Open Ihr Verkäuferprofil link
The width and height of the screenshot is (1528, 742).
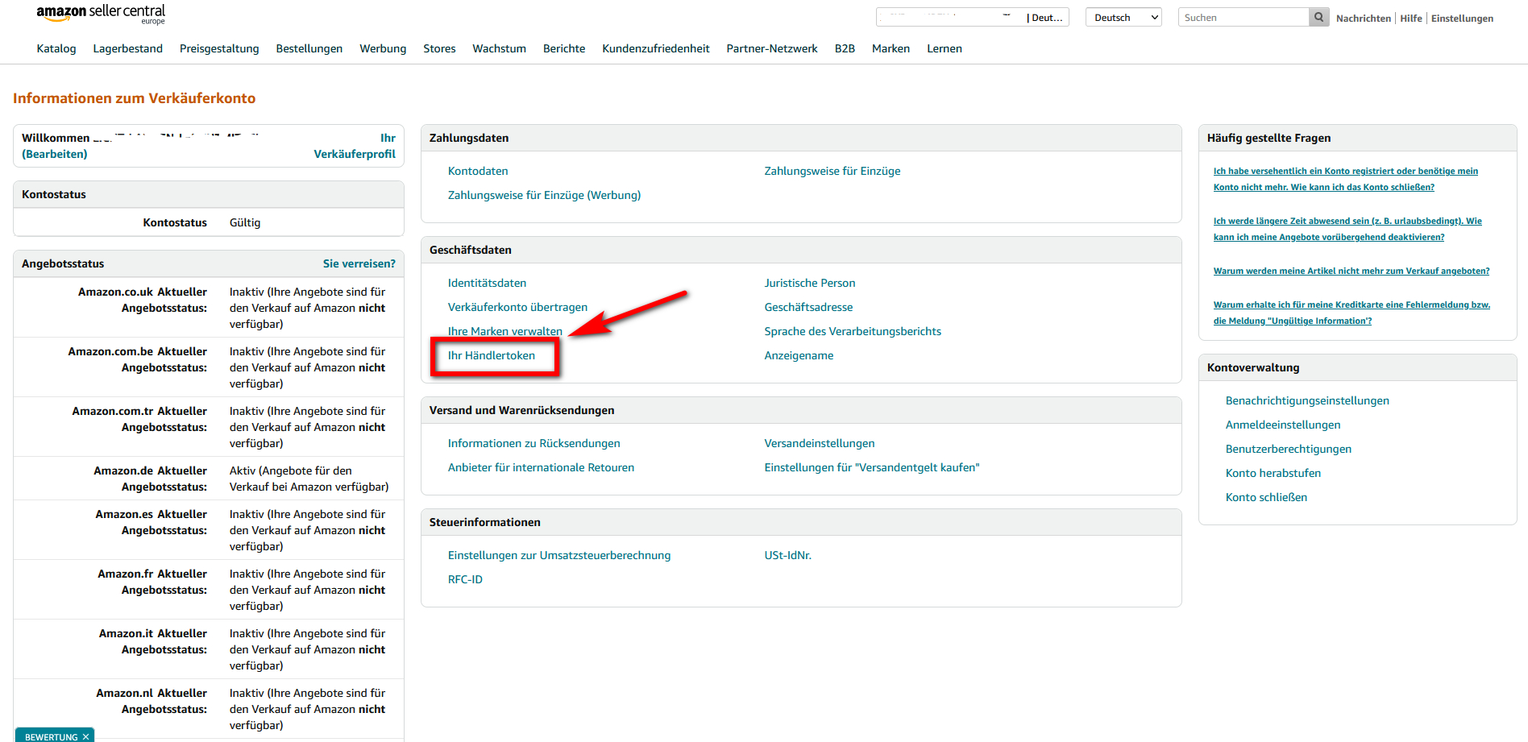coord(355,146)
